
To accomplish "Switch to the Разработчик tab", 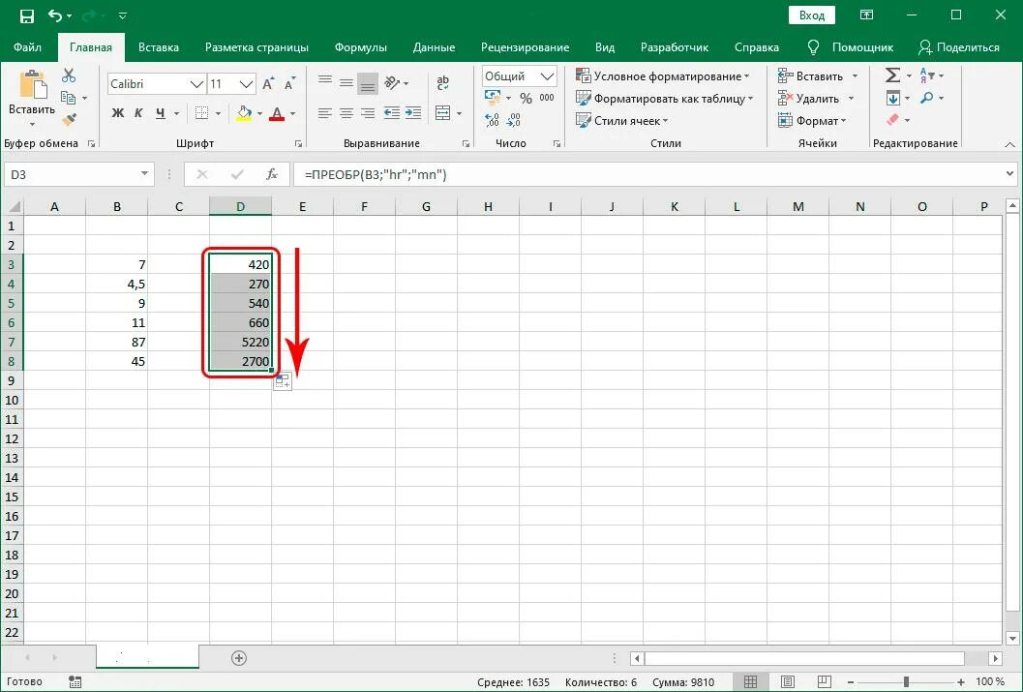I will click(x=675, y=47).
